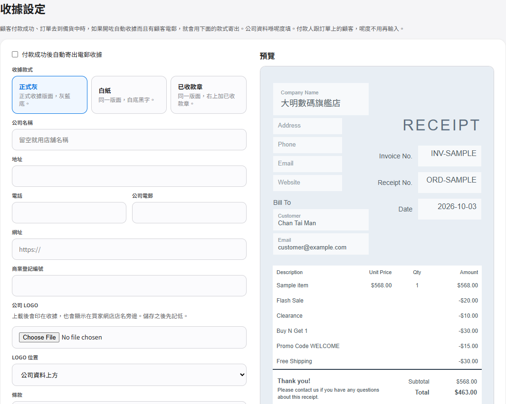506x404 pixels.
Task: Click the 公司名稱 input field
Action: click(x=129, y=140)
